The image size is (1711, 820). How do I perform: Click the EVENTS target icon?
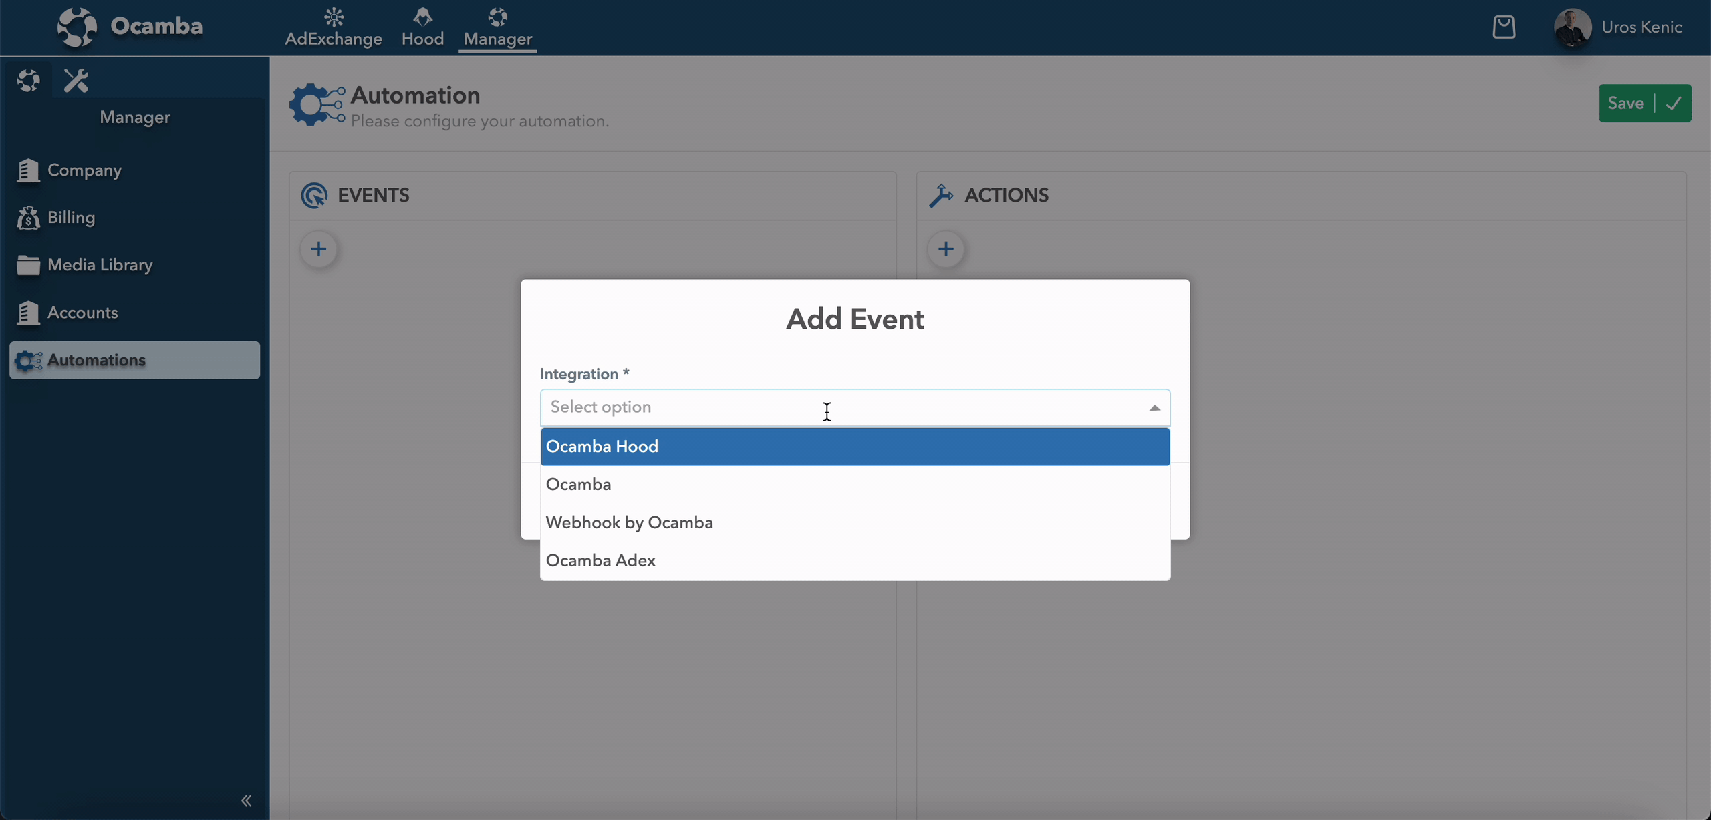pos(314,196)
